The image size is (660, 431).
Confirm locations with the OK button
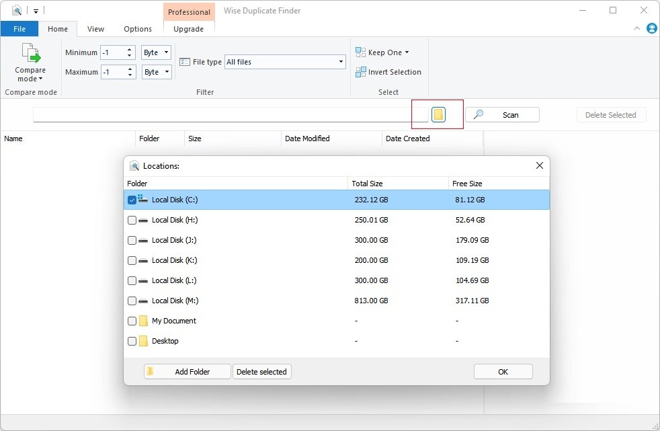point(503,372)
